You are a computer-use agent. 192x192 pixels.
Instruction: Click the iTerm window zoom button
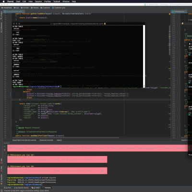pyautogui.click(x=19, y=24)
